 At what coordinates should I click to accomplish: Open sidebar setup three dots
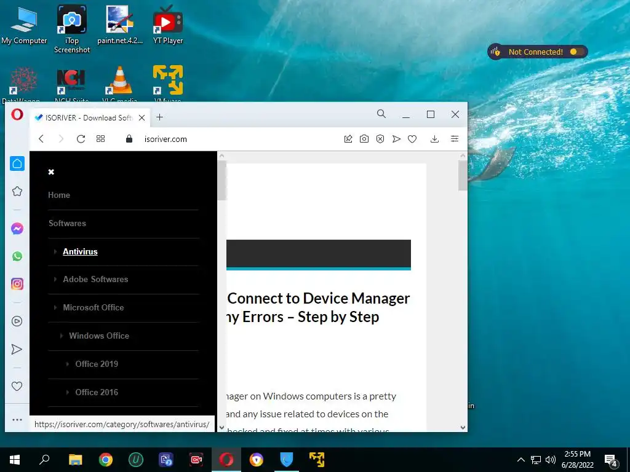tap(17, 420)
